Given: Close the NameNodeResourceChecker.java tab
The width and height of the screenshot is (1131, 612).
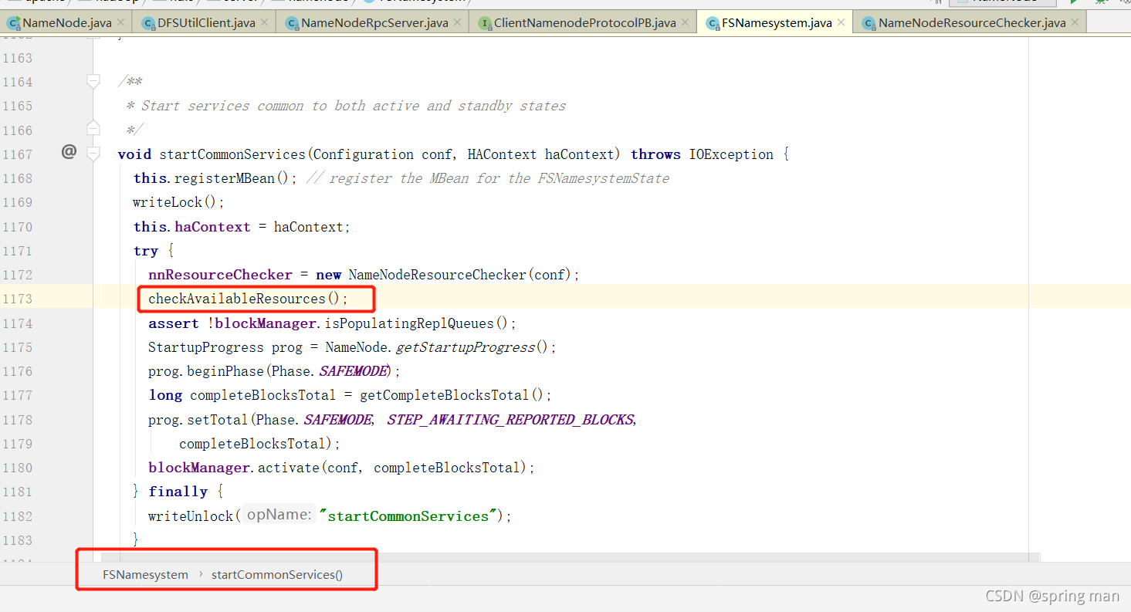Looking at the screenshot, I should [x=1075, y=23].
